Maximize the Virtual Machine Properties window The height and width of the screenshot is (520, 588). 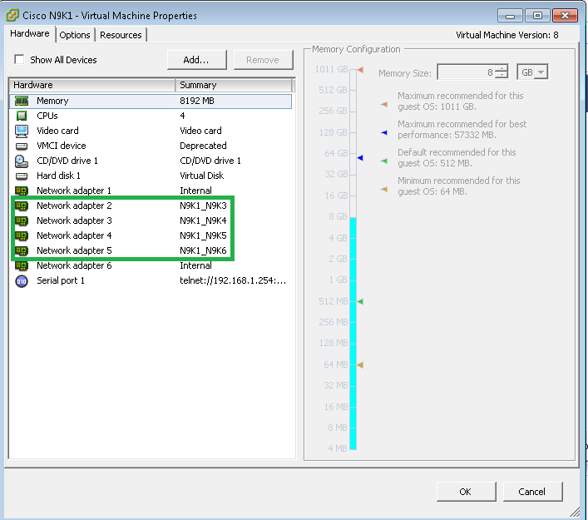tap(537, 15)
